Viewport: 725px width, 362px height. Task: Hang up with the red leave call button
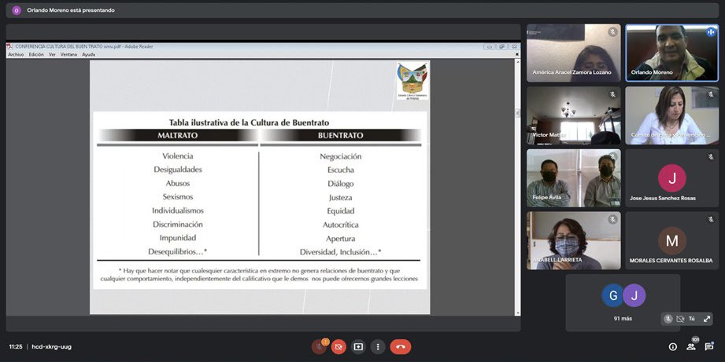(401, 347)
